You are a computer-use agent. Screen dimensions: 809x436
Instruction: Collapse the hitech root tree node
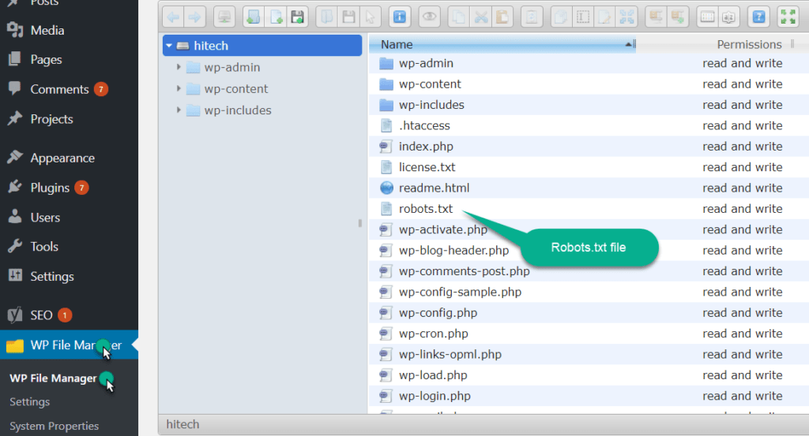pos(169,46)
